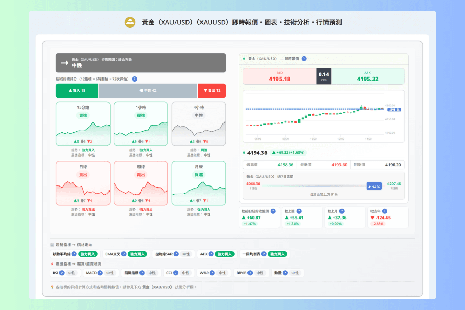Screen dimensions: 465x310
Task: Click help icon beside 較去年
Action: pos(384,211)
